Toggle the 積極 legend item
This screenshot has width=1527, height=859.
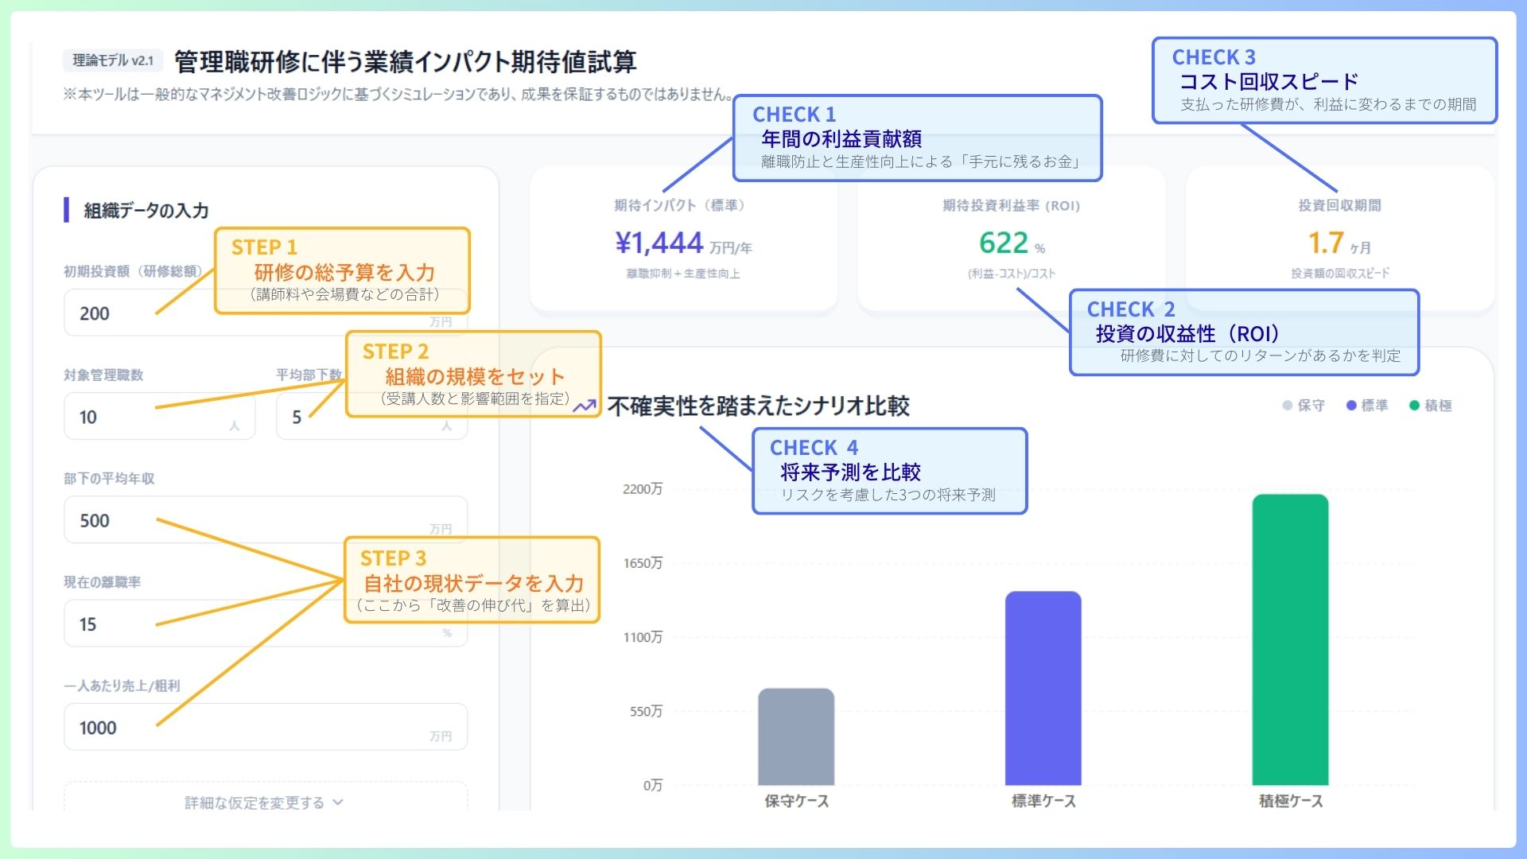(x=1430, y=406)
